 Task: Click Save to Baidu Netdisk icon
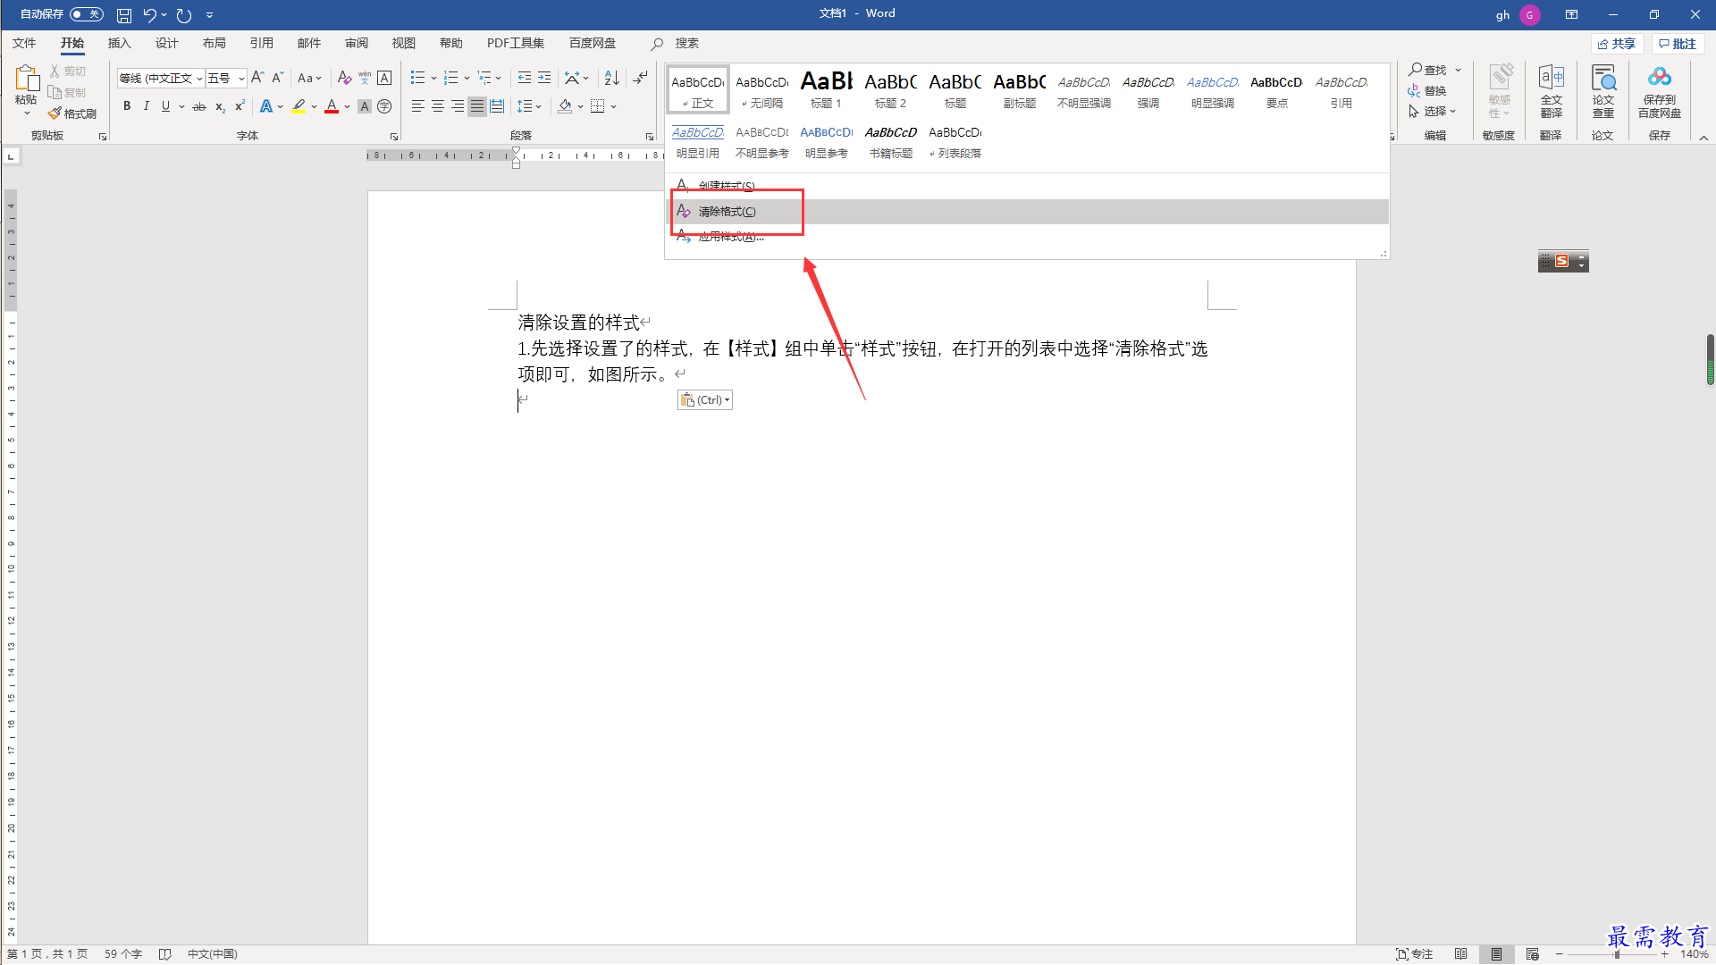1660,91
